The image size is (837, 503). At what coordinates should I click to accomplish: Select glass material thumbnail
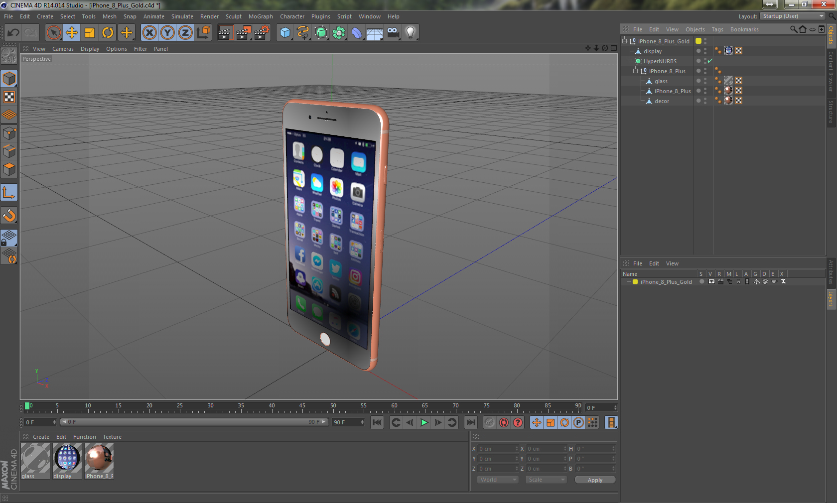(35, 461)
